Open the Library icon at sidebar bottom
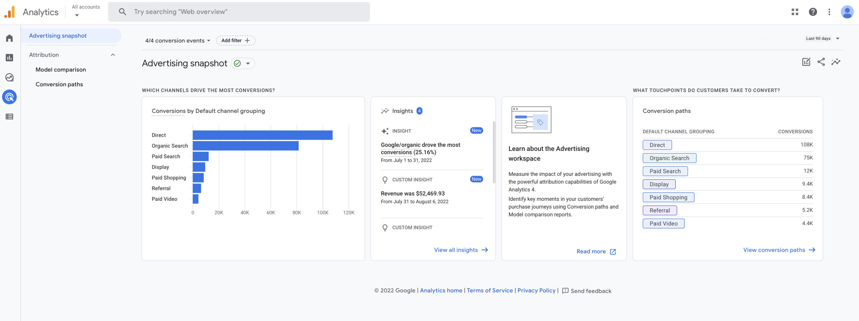 (x=9, y=116)
